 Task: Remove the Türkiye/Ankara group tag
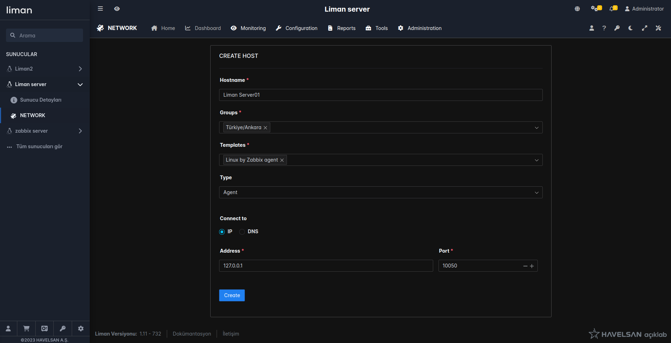point(265,128)
